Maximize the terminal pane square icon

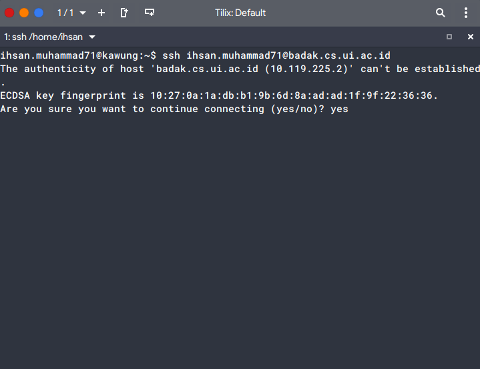(x=449, y=37)
